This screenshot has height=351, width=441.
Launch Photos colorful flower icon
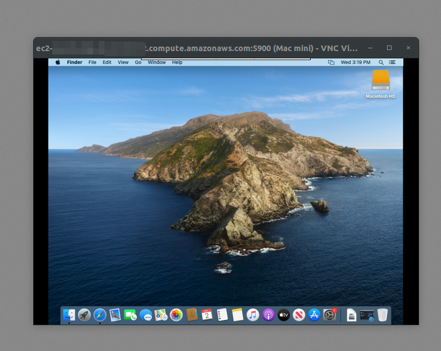(x=176, y=315)
